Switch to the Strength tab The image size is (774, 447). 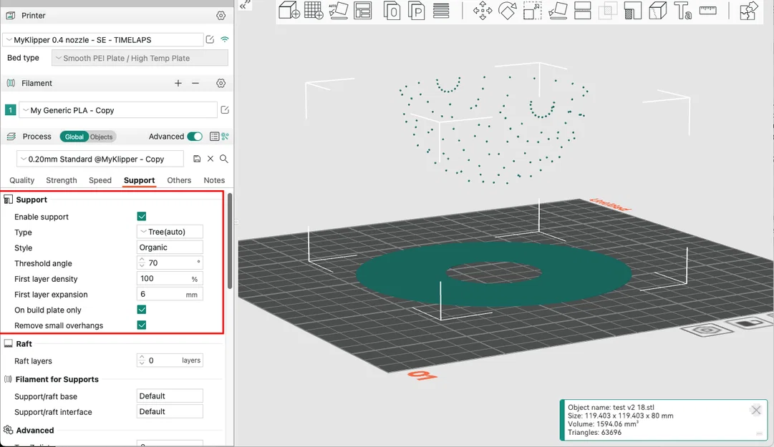click(x=61, y=180)
